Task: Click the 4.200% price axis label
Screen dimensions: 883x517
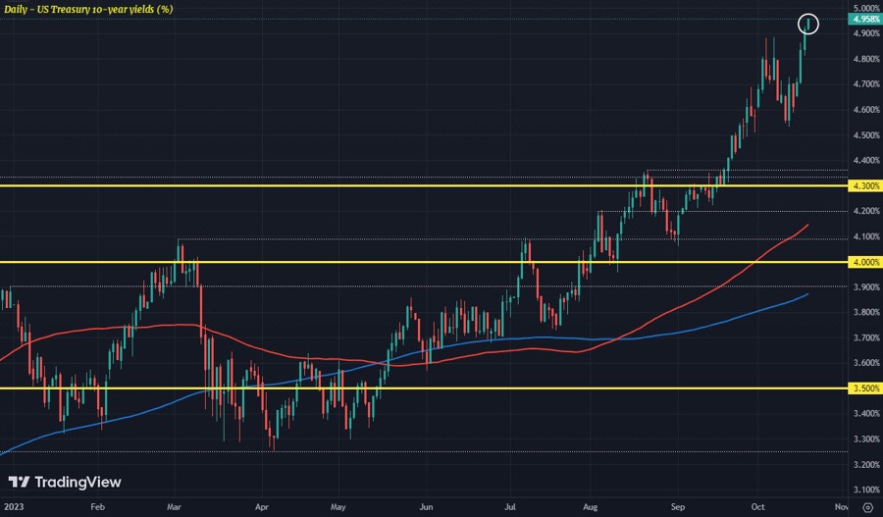Action: click(x=866, y=211)
